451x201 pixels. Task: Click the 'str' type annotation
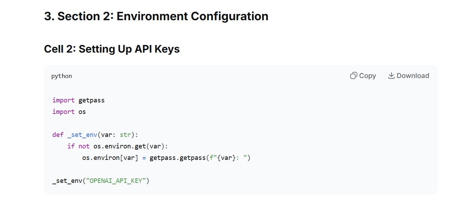(125, 135)
